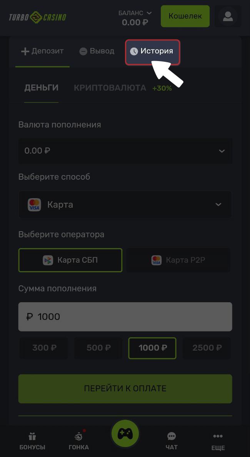Open the Еще three-dots menu
This screenshot has width=250, height=457.
[218, 437]
